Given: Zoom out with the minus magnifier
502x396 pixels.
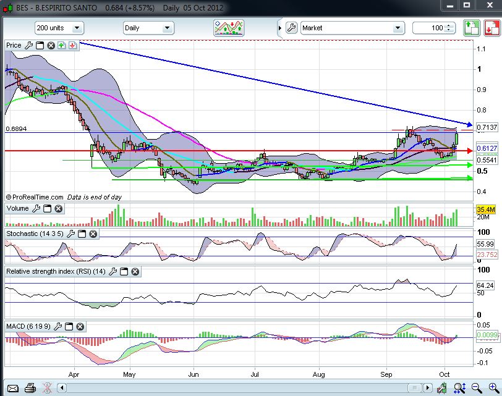Looking at the screenshot, I should (x=475, y=388).
